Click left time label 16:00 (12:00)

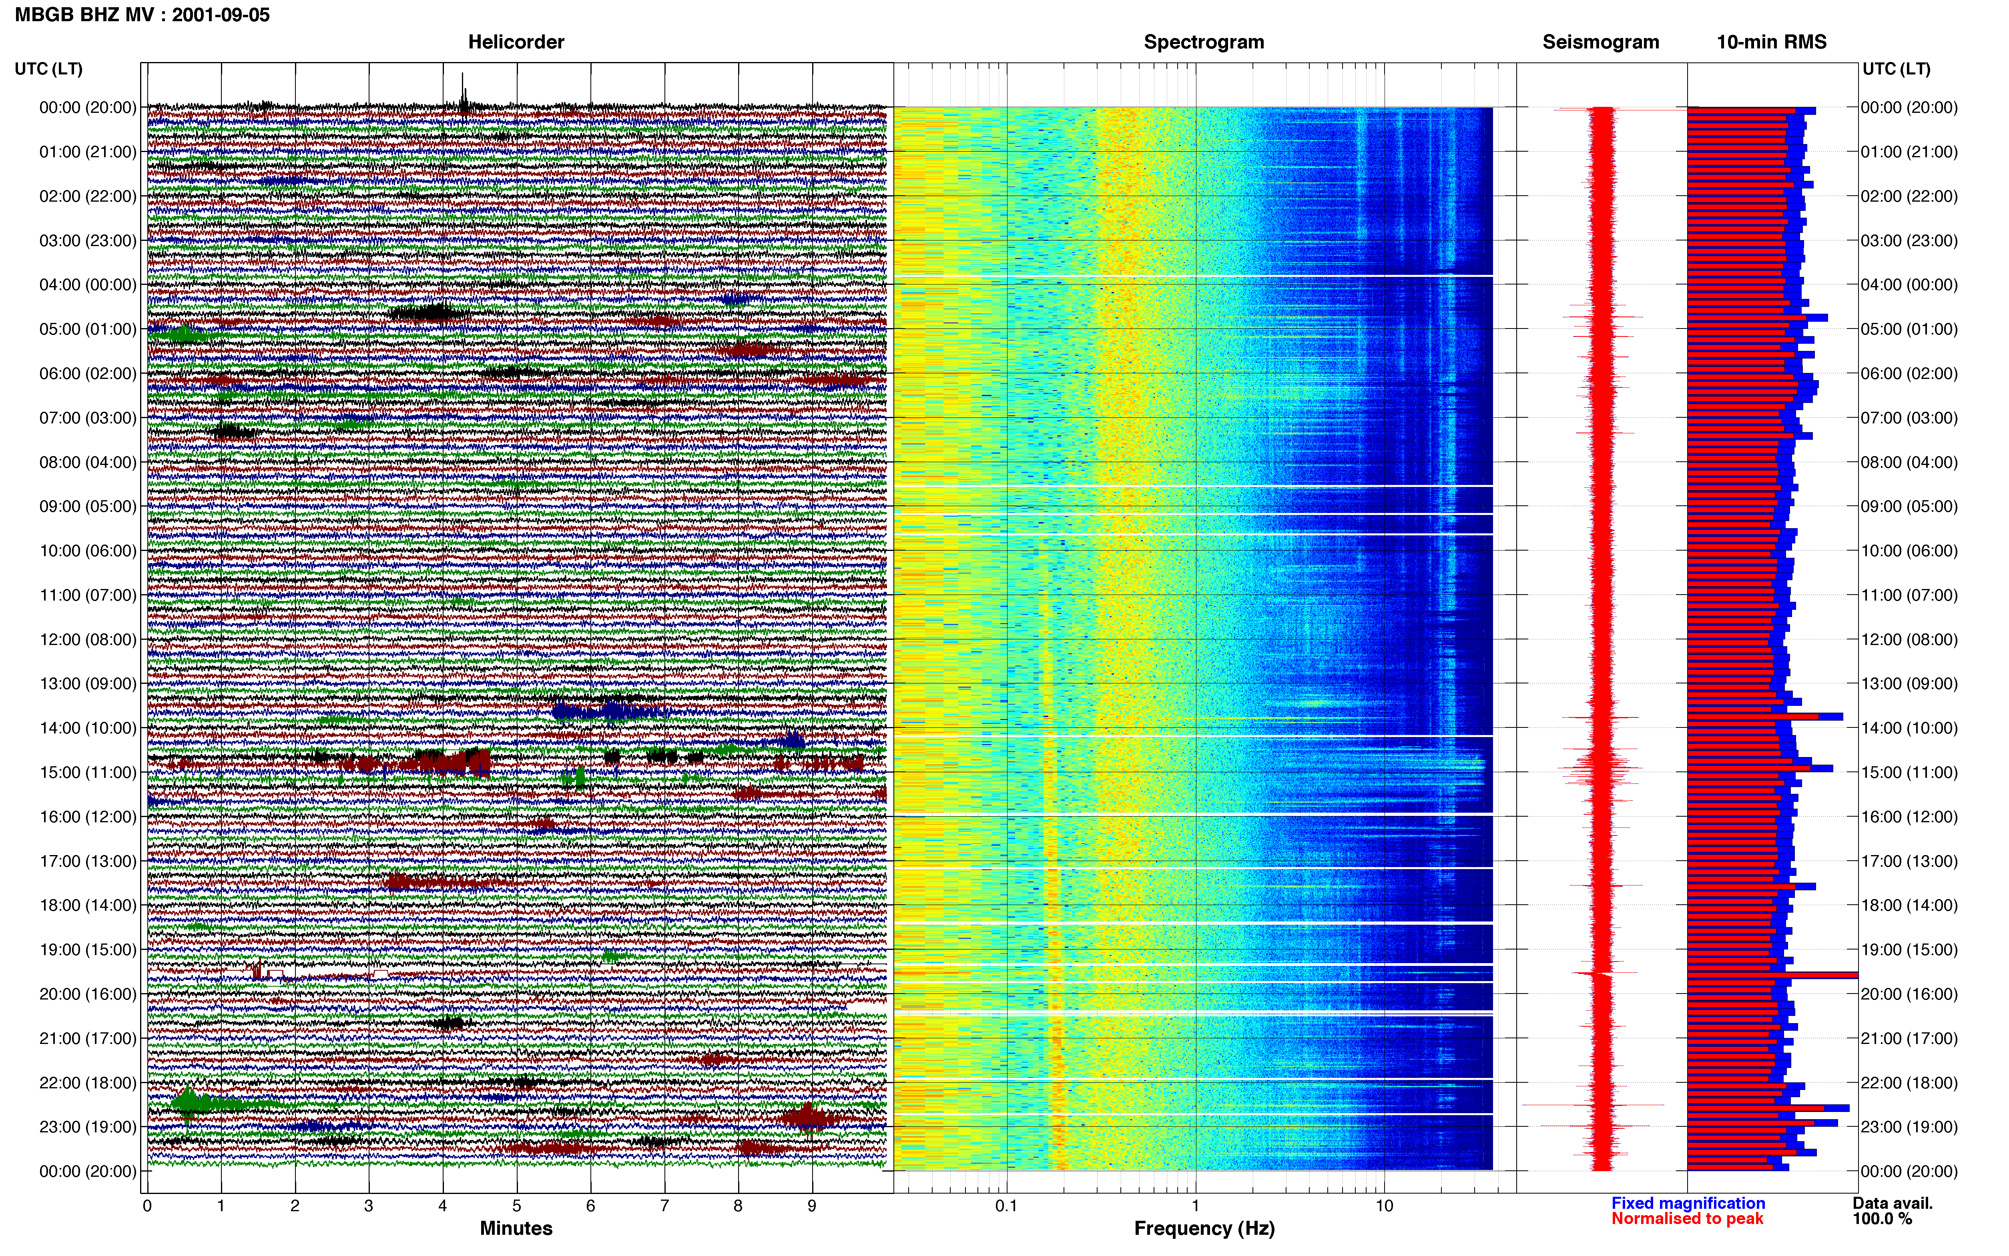(88, 817)
